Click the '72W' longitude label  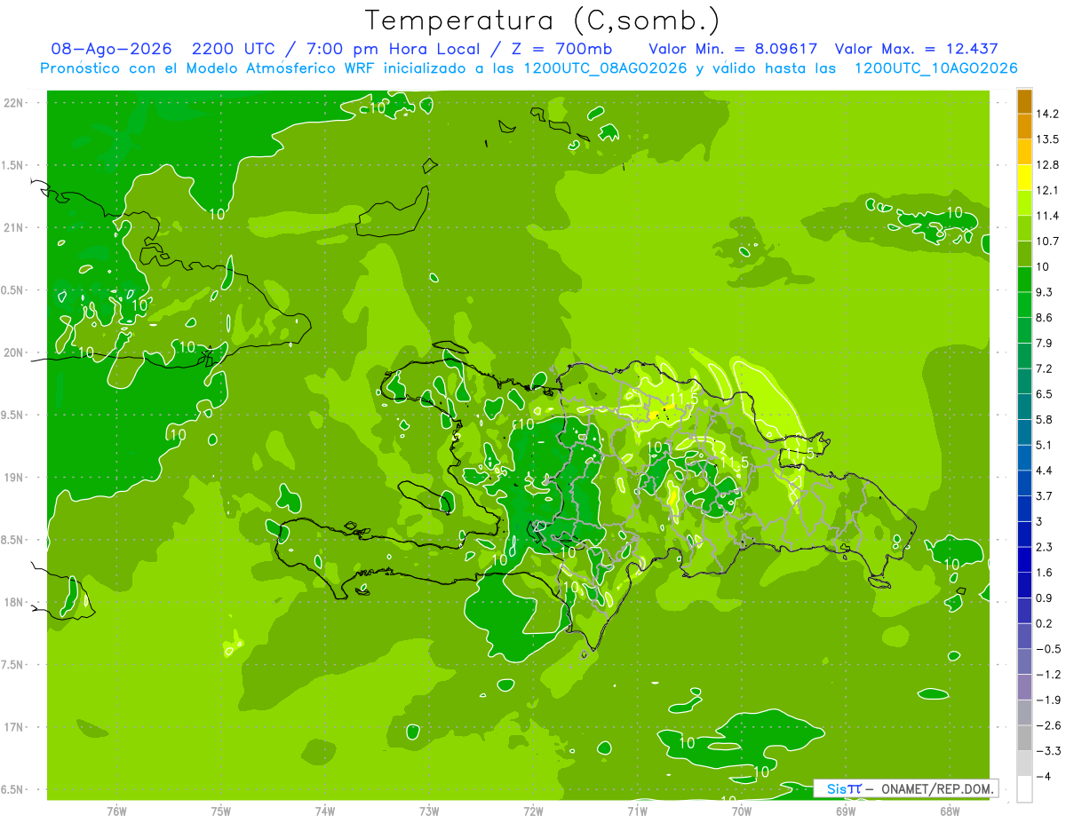click(x=533, y=811)
